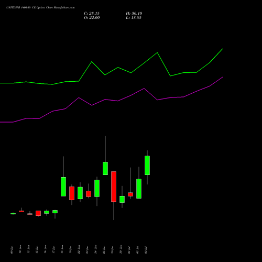Screen dimensions: 262x262
Task: Click the tallest red candlestick body
Action: (114, 187)
